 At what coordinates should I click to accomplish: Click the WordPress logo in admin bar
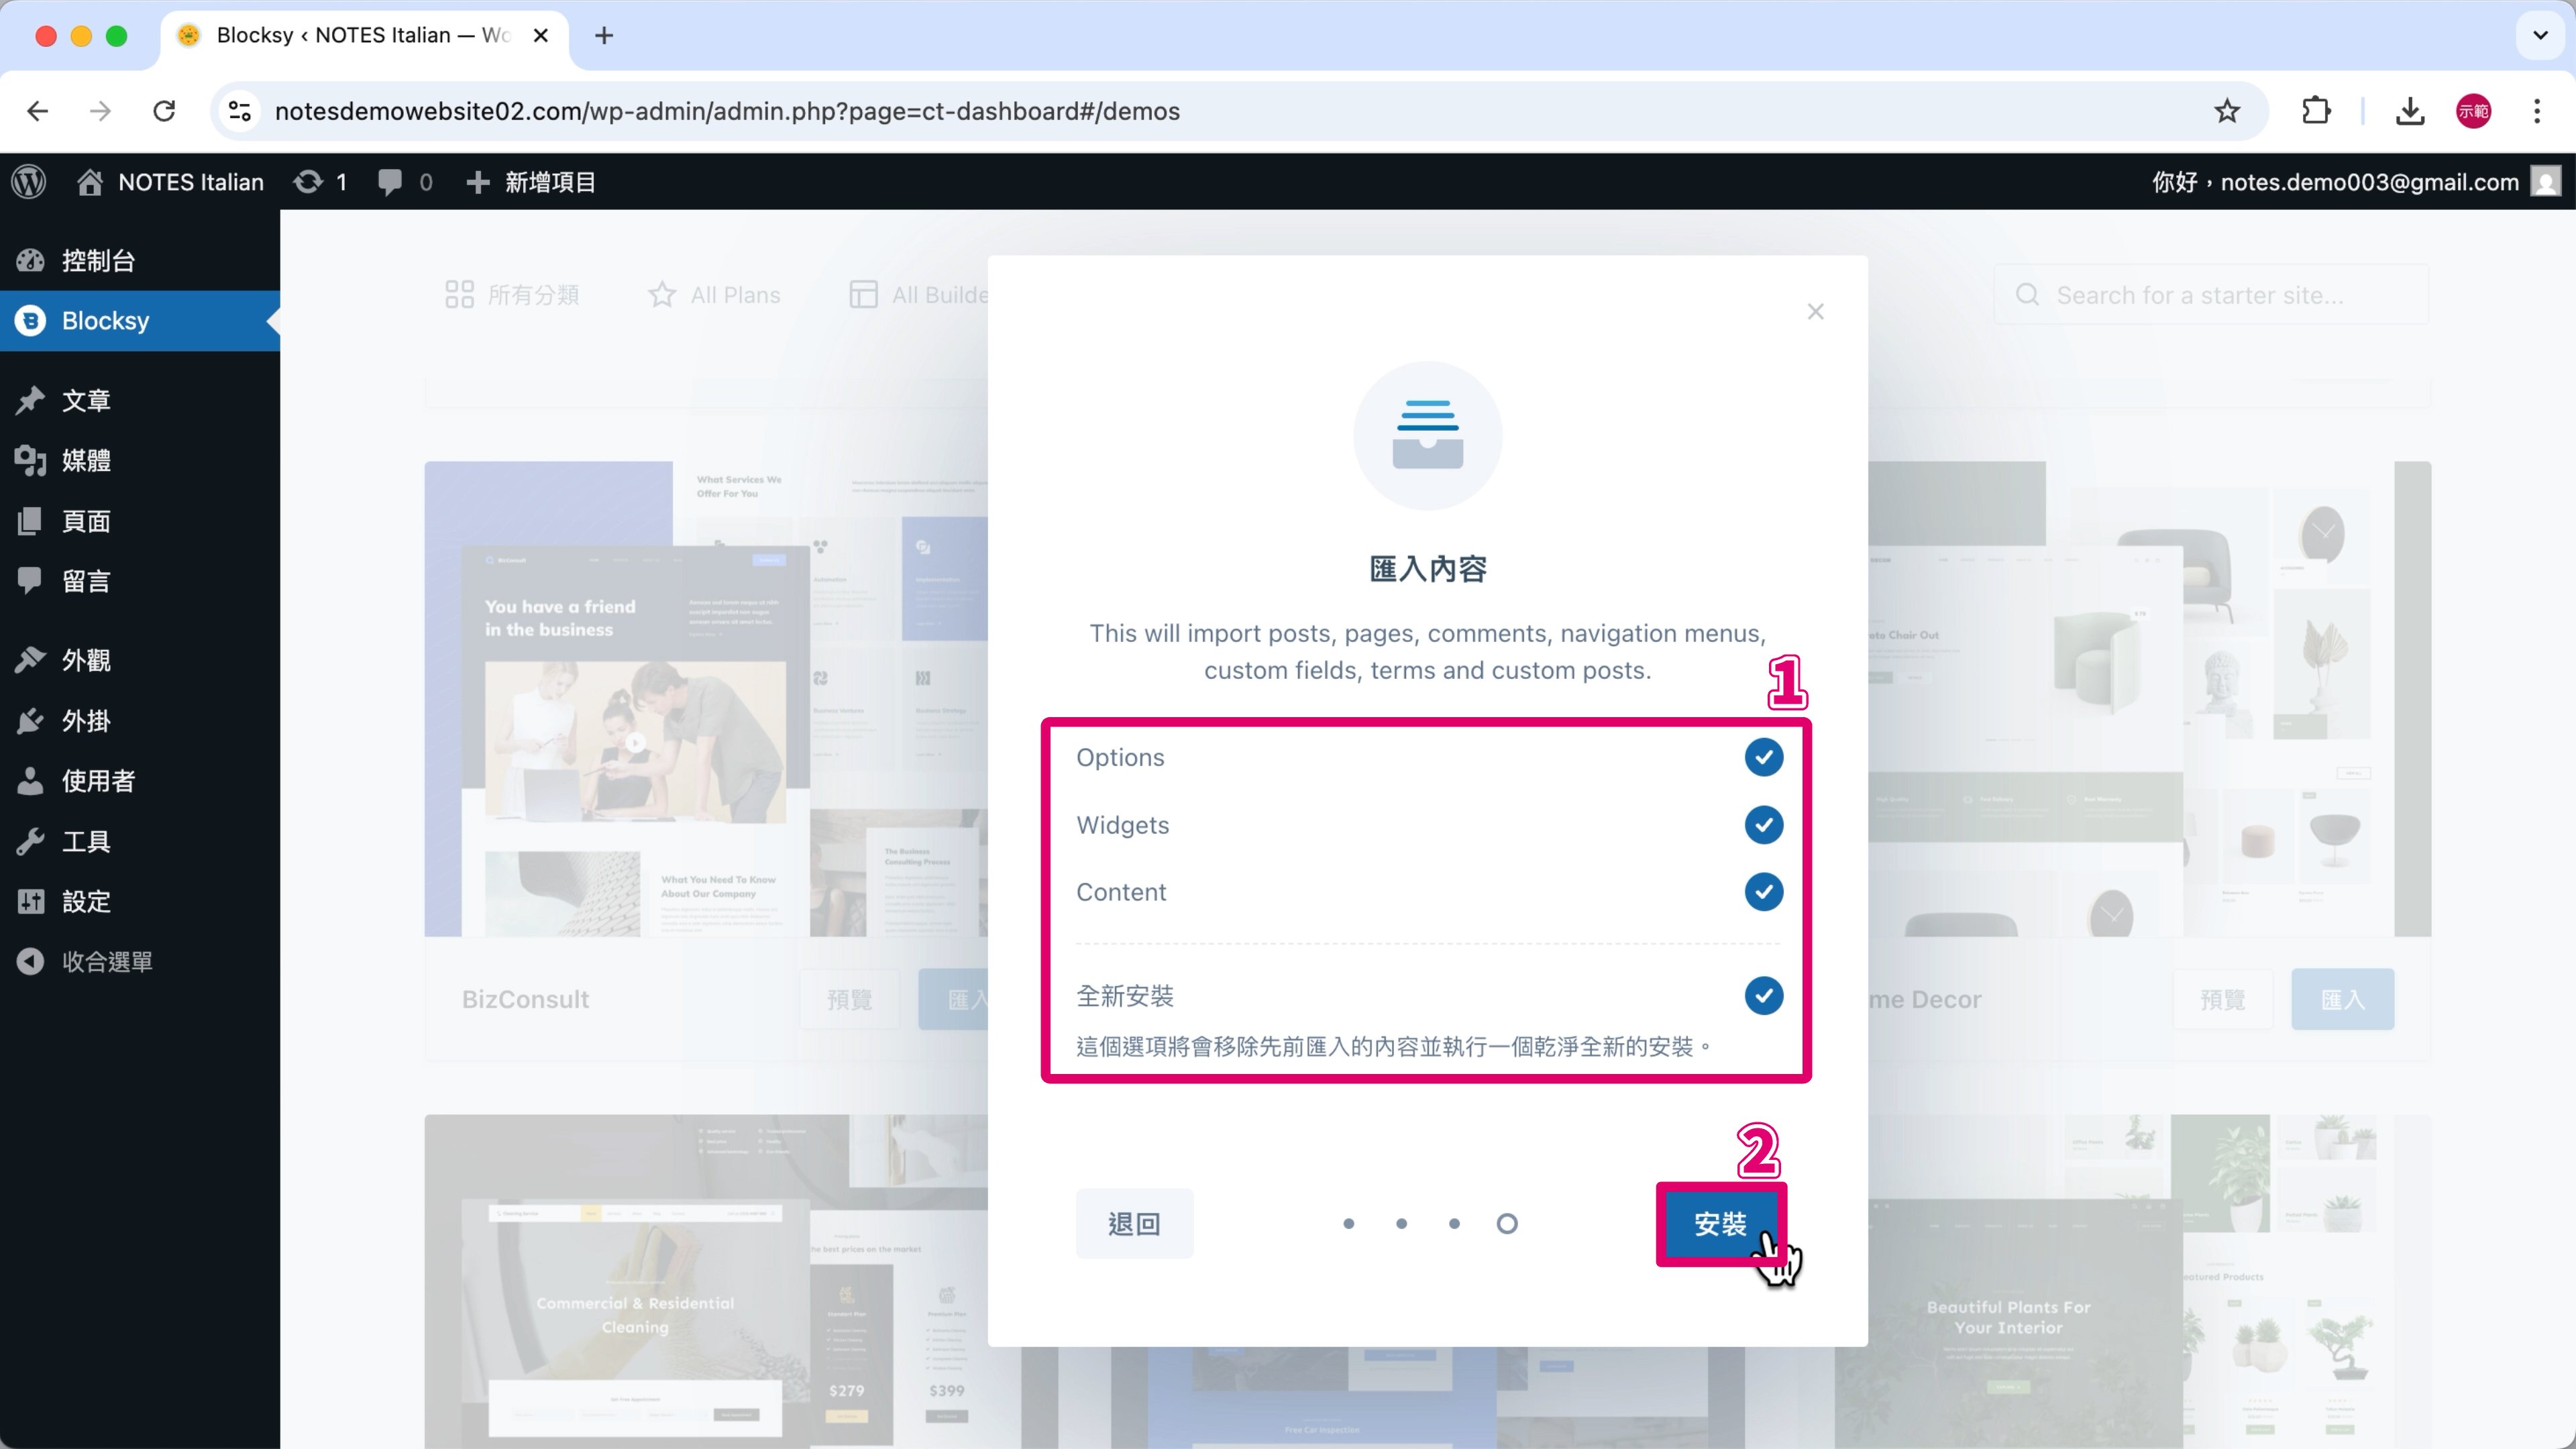click(x=29, y=182)
